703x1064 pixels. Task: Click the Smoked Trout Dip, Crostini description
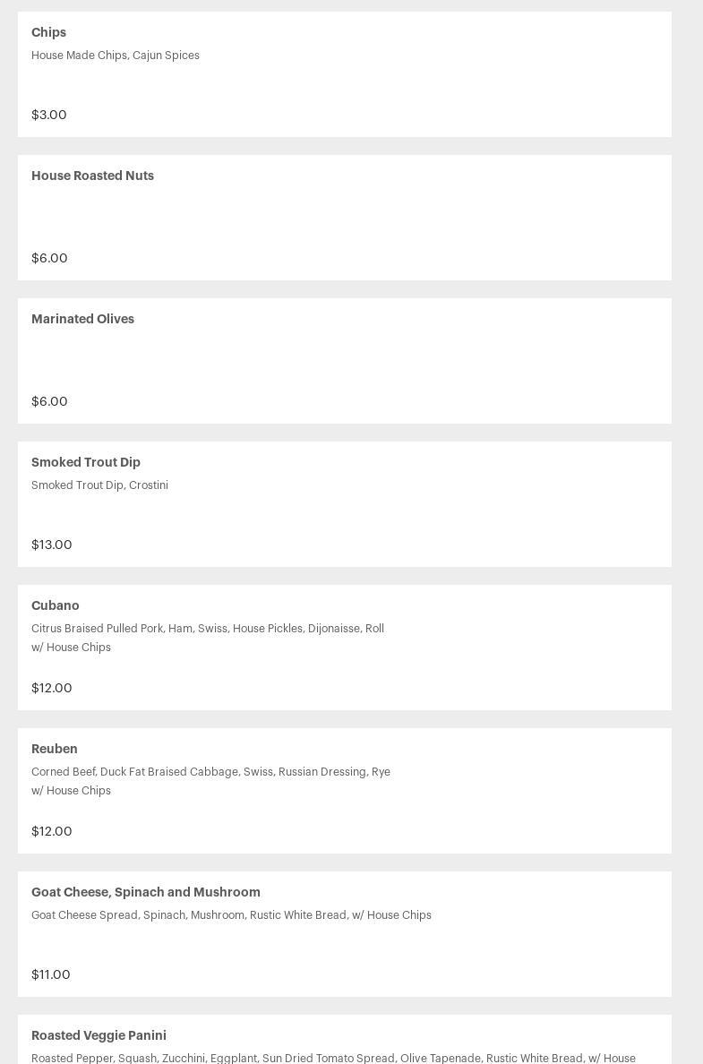tap(99, 485)
